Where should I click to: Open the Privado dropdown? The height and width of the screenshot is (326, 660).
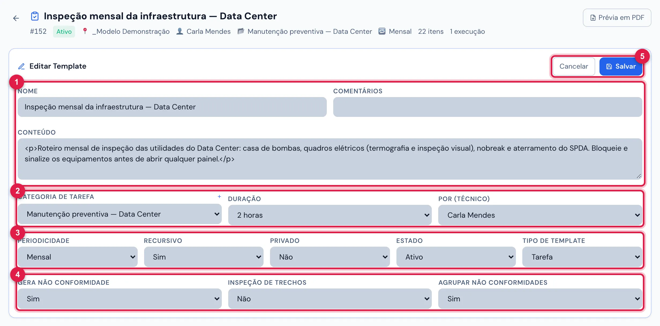[330, 257]
